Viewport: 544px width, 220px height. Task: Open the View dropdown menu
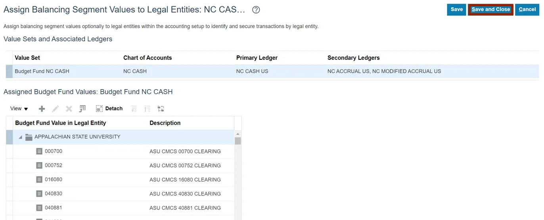19,109
